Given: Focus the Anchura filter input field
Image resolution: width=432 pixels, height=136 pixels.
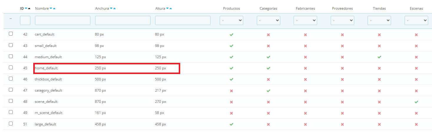Looking at the screenshot, I should coord(123,20).
